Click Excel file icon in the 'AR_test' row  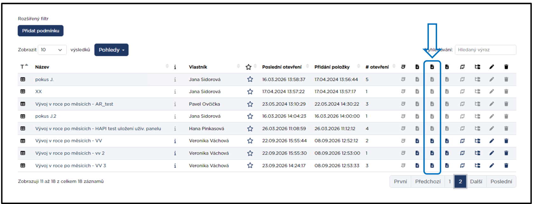click(447, 104)
